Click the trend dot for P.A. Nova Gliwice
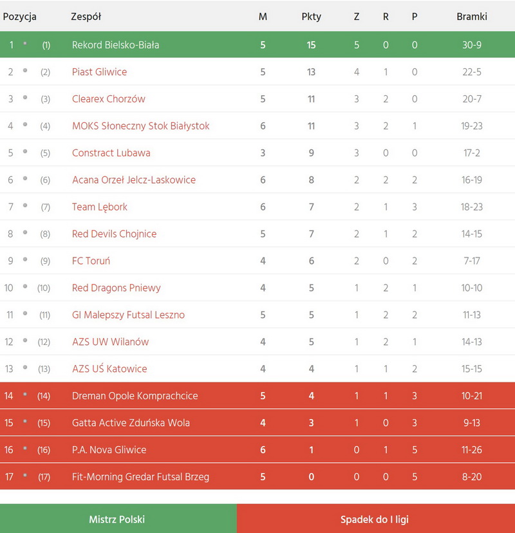The image size is (515, 533). (25, 449)
